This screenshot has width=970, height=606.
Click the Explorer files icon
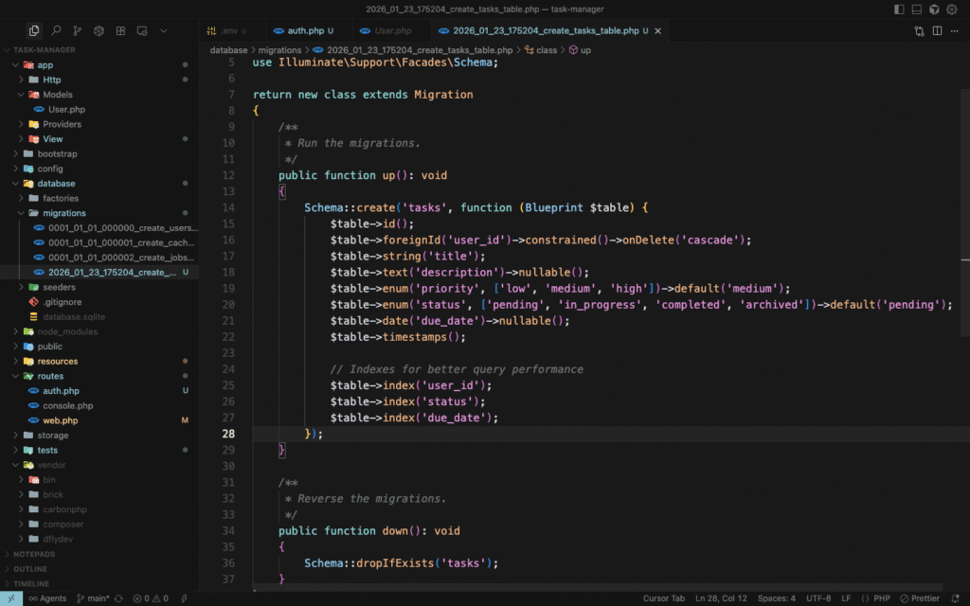(34, 30)
